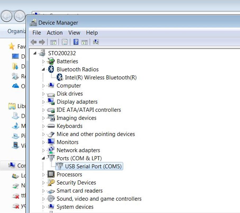Collapse the STO200232 root node

pos(35,53)
